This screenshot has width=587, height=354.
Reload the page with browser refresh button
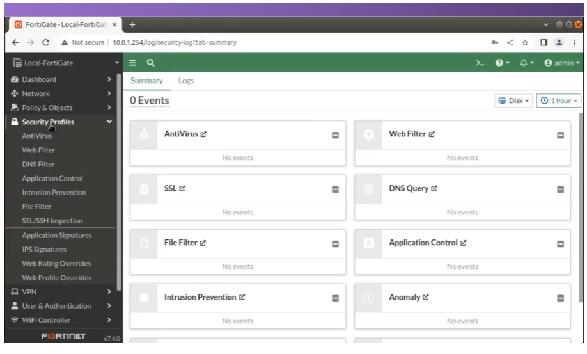(x=45, y=43)
